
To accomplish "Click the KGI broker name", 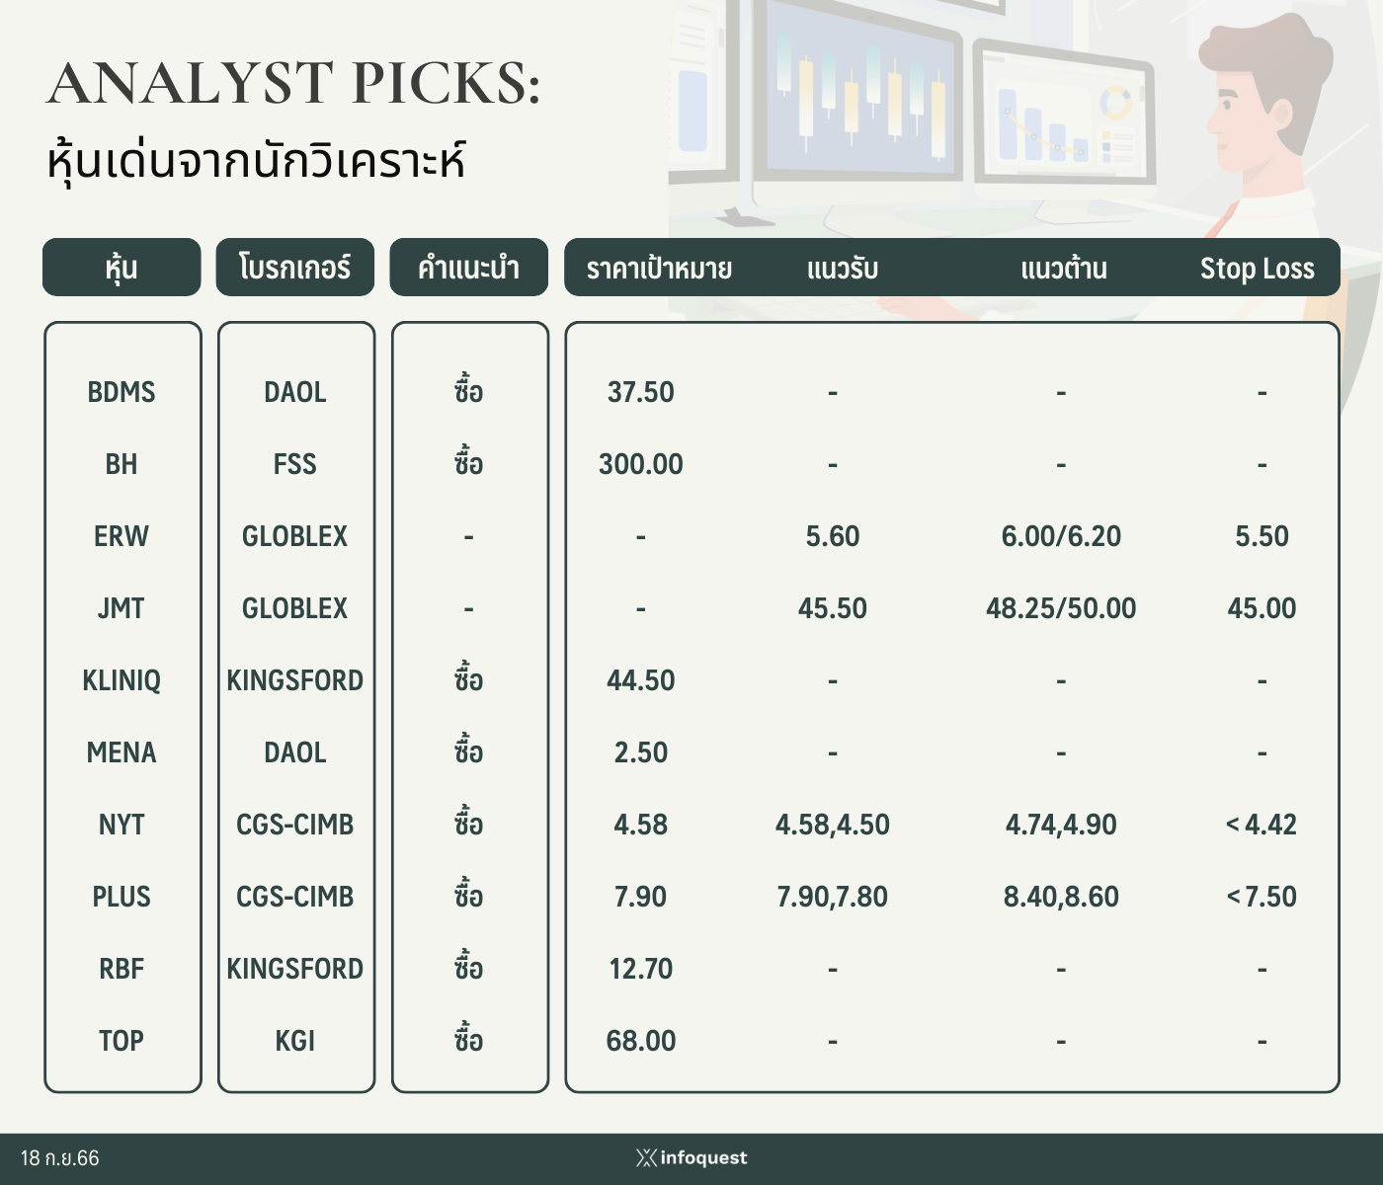I will pos(295,1041).
